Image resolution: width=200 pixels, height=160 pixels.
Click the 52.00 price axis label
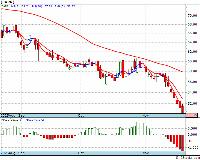click(192, 103)
